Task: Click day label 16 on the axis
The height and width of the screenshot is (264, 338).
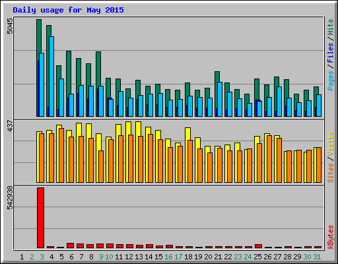Action: 168,257
